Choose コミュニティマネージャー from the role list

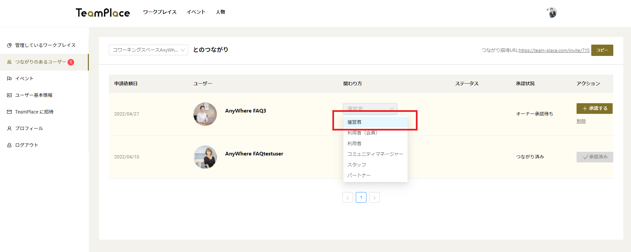tap(375, 154)
